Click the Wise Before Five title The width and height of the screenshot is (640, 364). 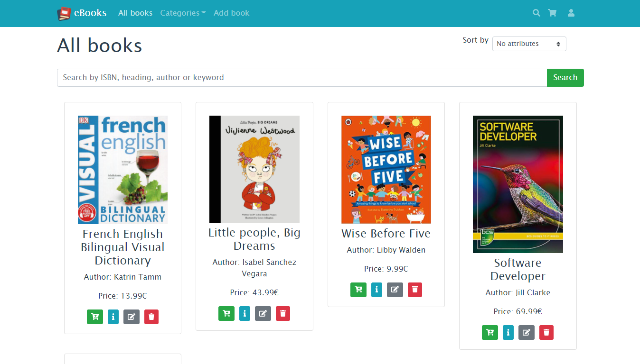[386, 234]
